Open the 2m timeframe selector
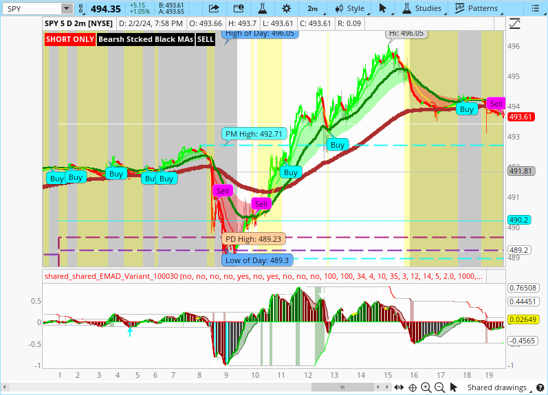 click(x=313, y=8)
